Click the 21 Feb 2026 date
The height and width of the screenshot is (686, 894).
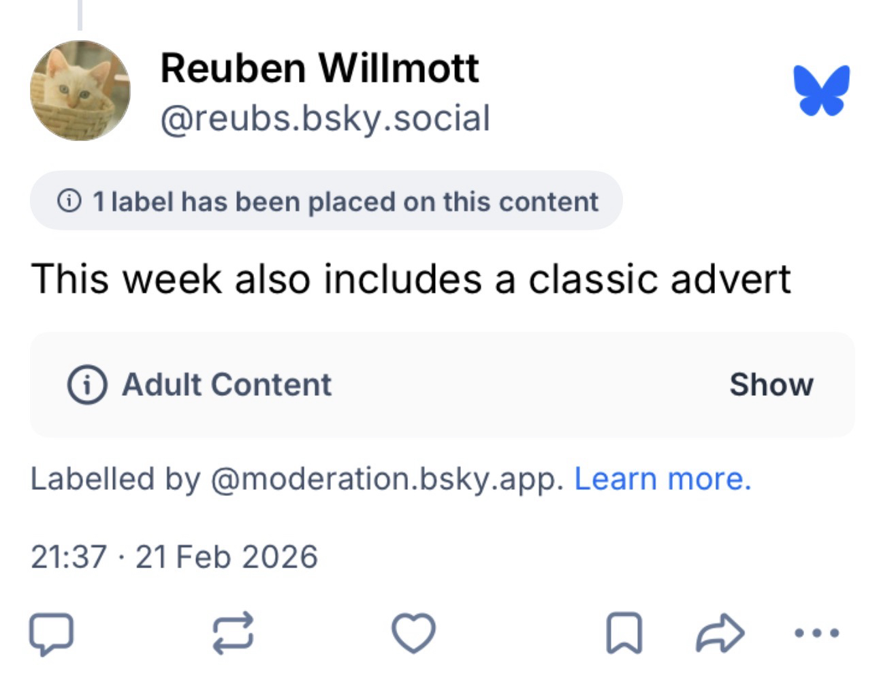pos(227,557)
